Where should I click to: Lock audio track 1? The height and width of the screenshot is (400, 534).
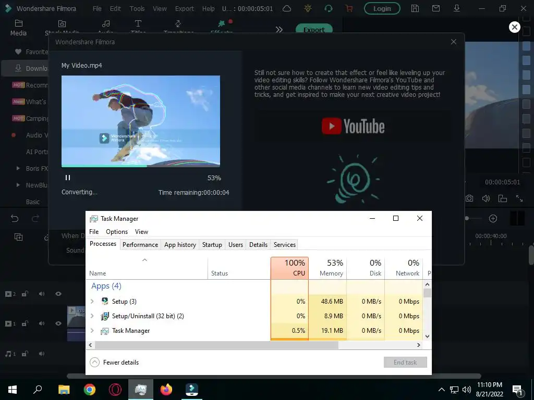(x=25, y=354)
